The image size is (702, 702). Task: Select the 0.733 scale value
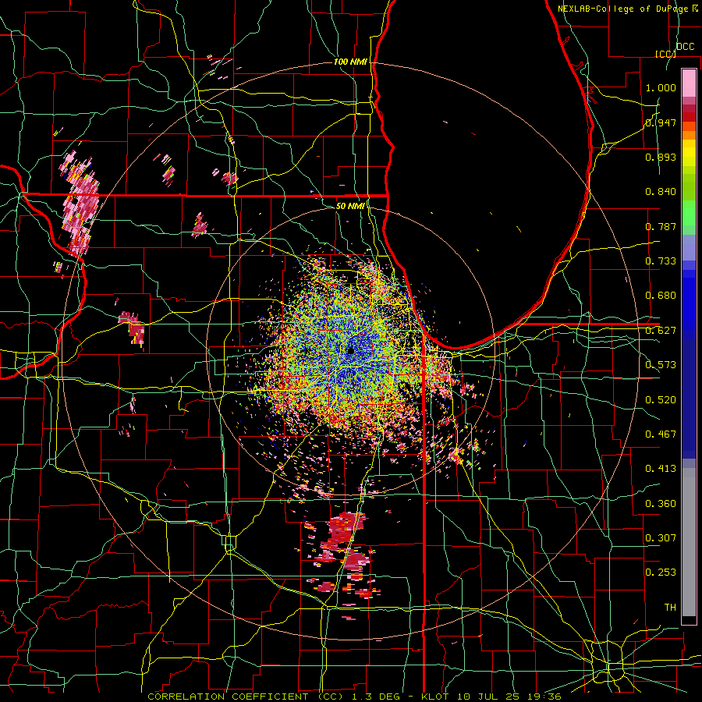point(661,261)
